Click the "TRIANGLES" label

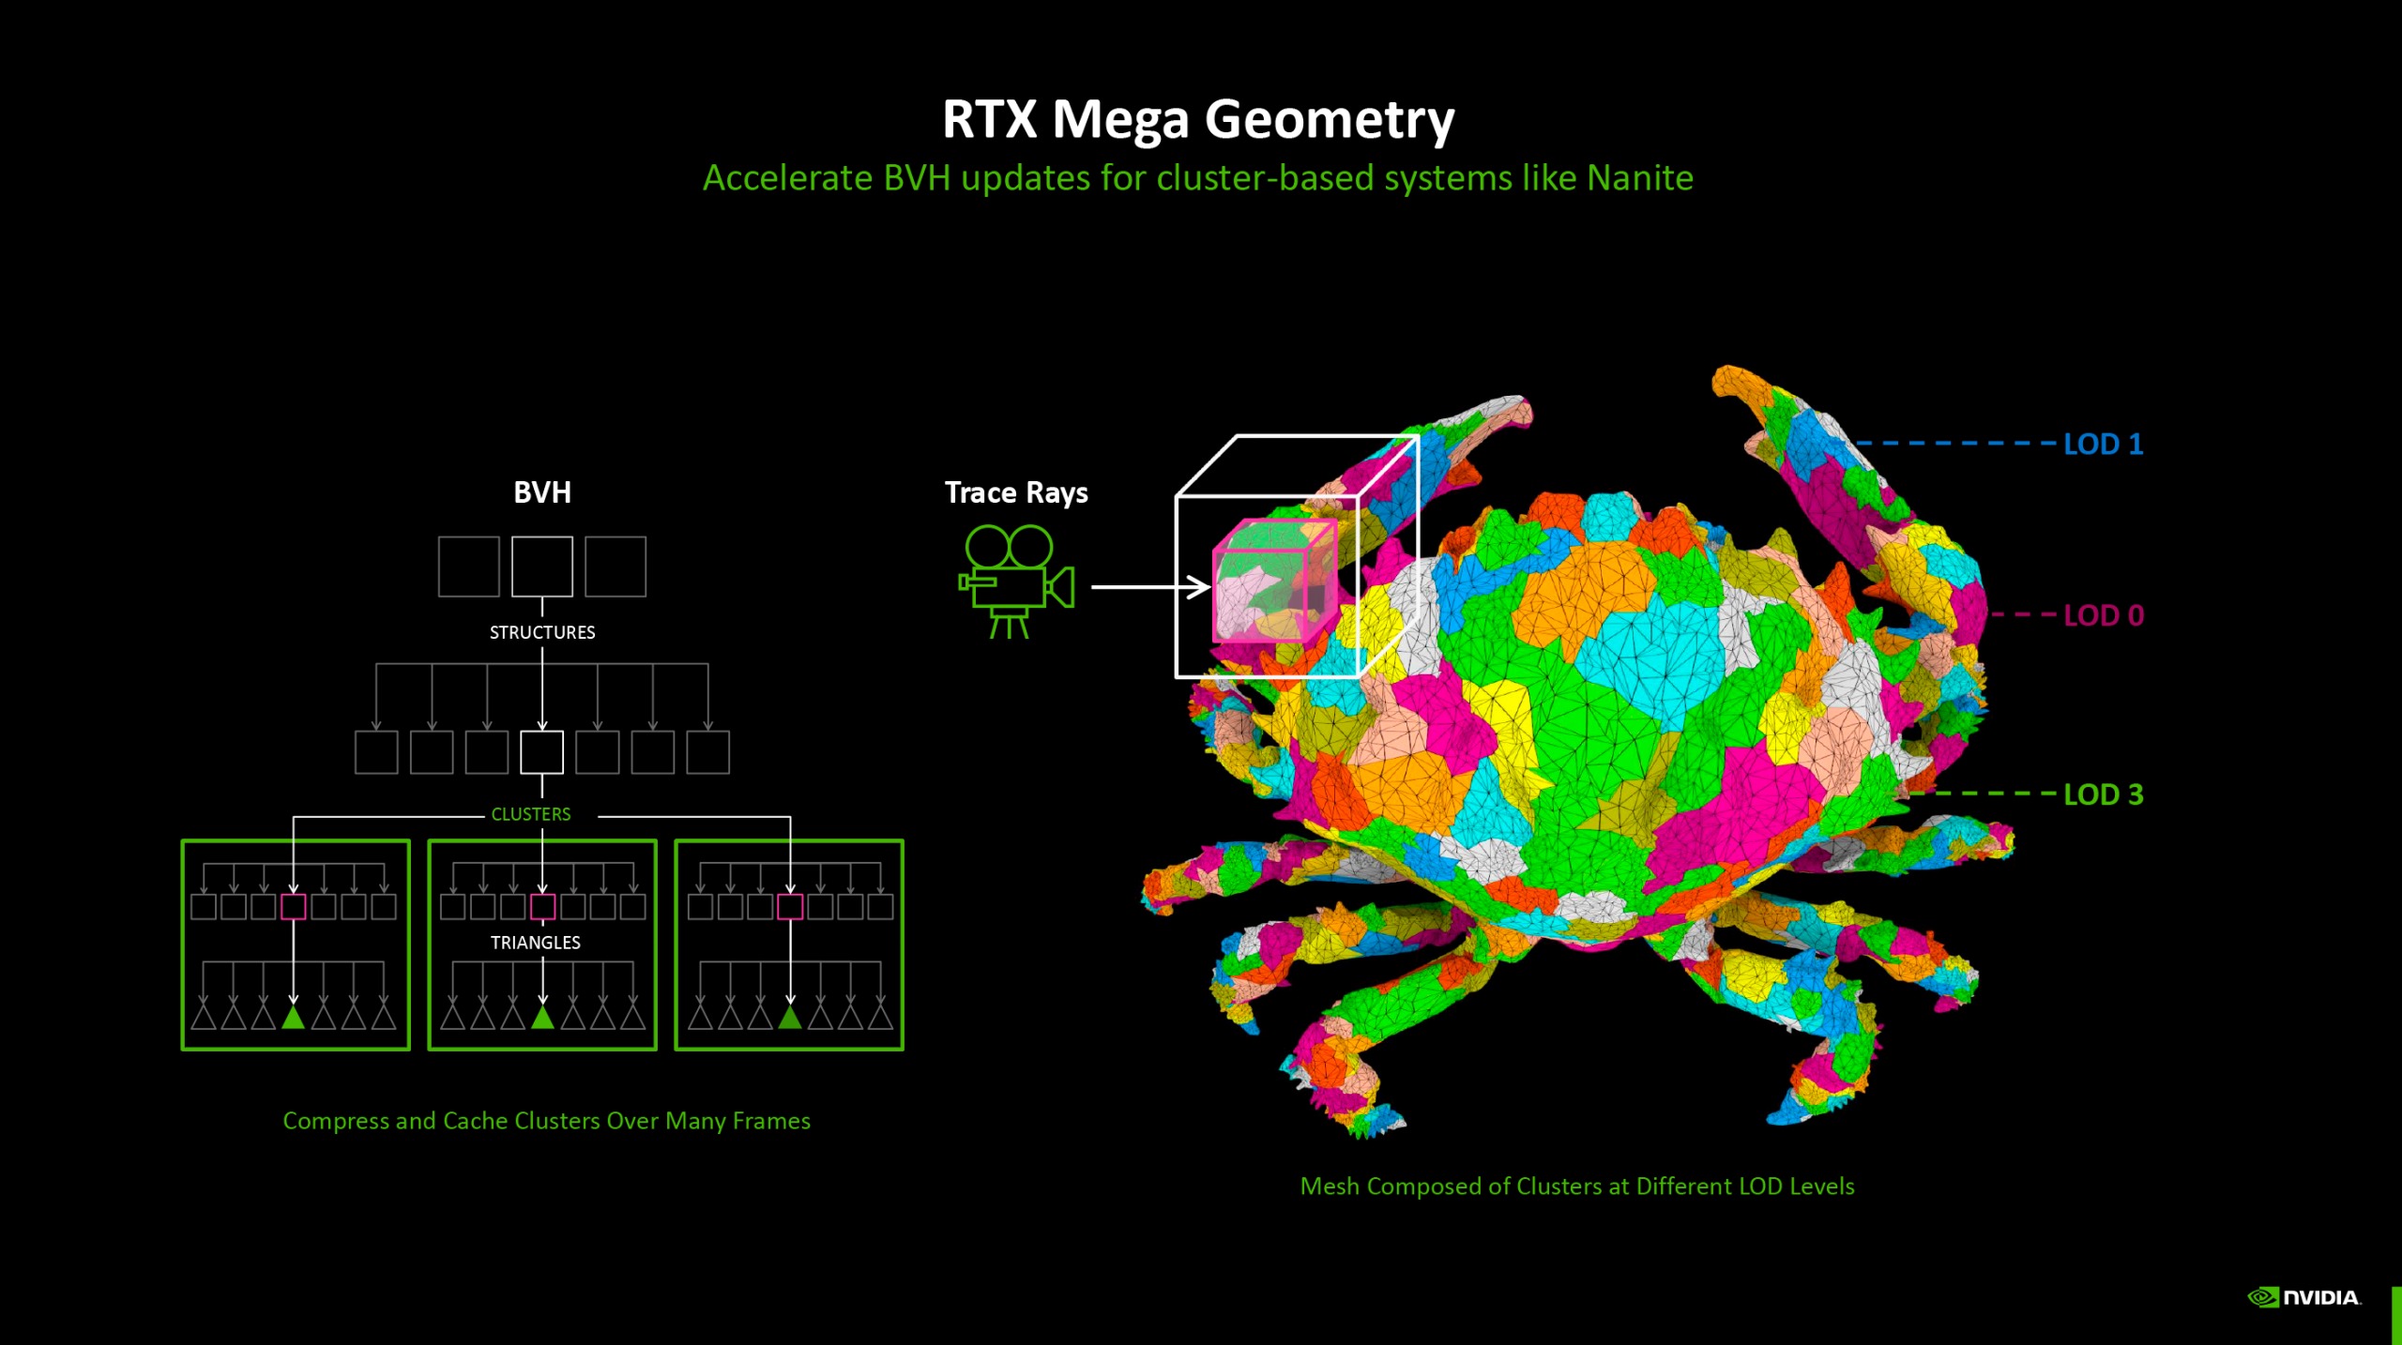click(536, 943)
